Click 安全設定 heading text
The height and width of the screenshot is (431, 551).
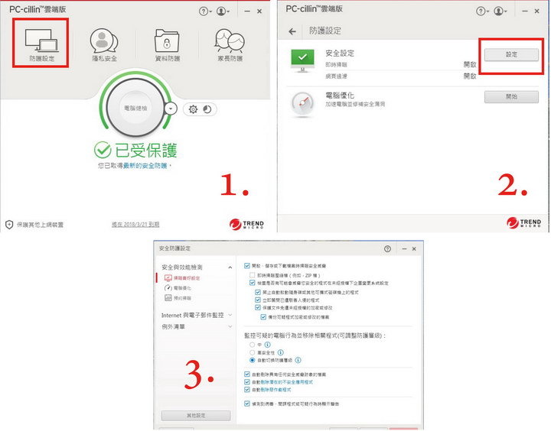tap(340, 53)
